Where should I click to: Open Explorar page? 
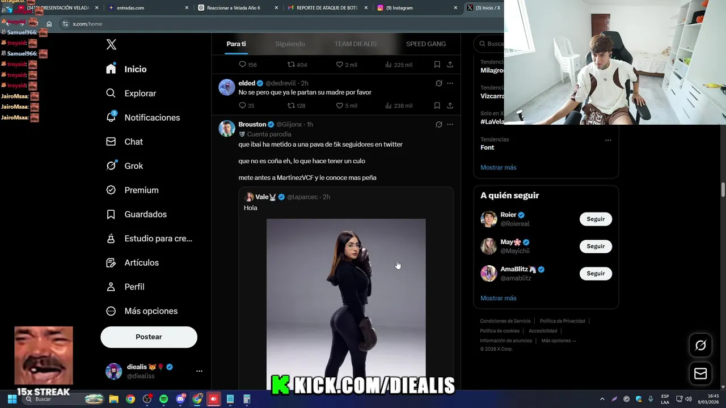(x=131, y=93)
